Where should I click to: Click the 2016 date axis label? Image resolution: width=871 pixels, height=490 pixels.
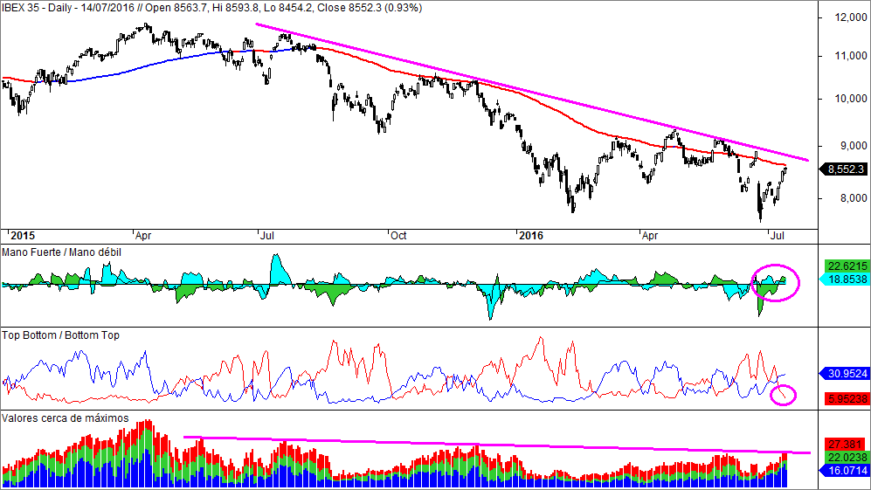coord(530,236)
